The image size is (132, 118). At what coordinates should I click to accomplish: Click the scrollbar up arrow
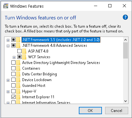click(x=125, y=40)
